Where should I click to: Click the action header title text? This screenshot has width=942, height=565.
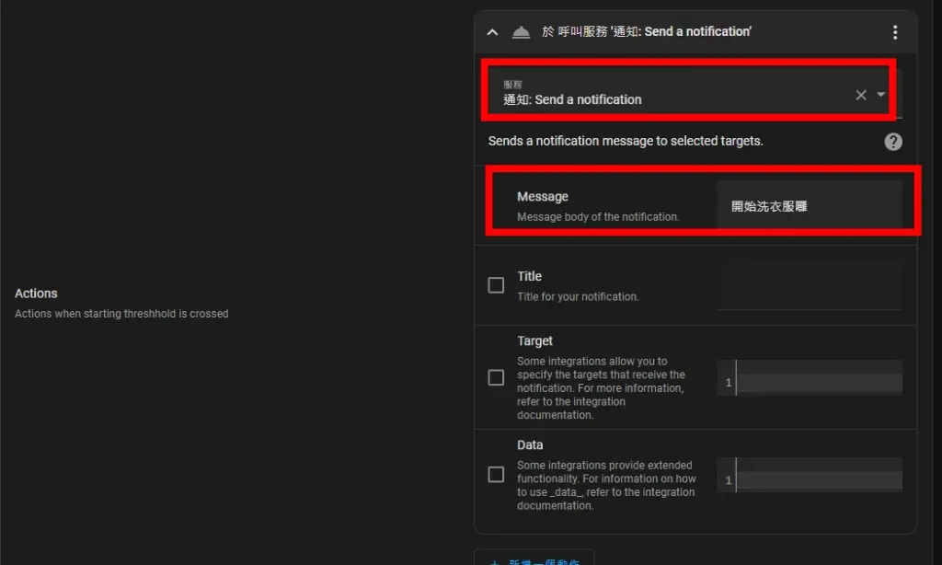coord(647,32)
